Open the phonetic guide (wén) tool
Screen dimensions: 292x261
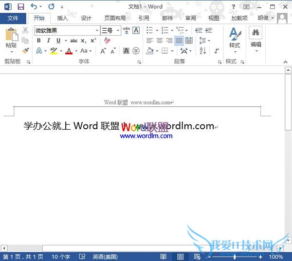point(126,30)
